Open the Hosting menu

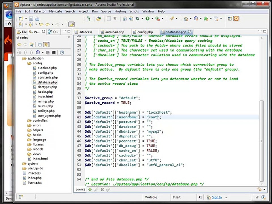coord(120,11)
